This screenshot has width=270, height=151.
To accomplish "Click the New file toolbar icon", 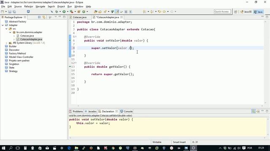I will 3,12.
